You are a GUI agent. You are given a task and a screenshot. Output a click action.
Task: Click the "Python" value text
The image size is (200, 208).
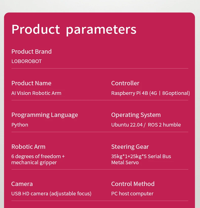20,125
